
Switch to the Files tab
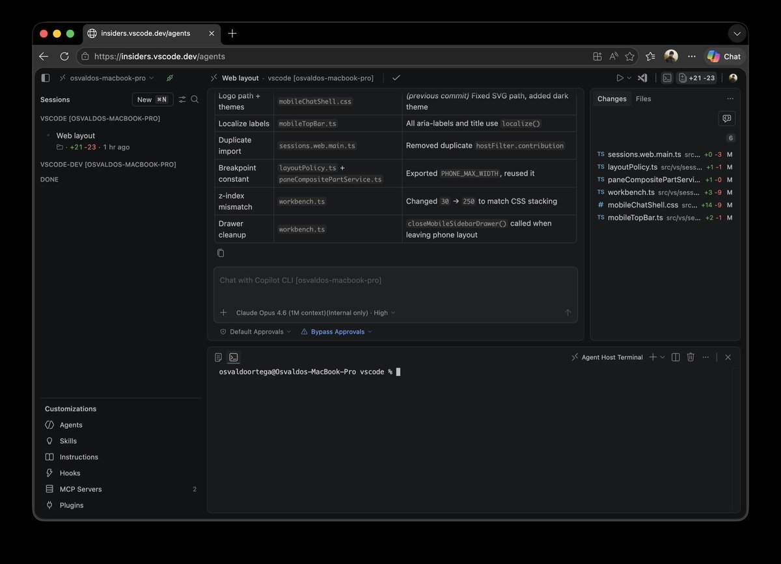coord(643,99)
